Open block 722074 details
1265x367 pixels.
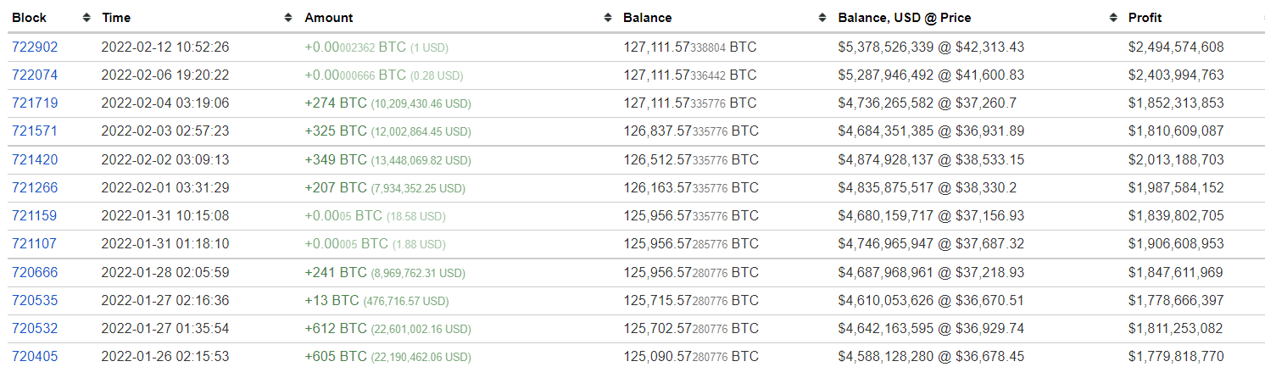coord(35,75)
